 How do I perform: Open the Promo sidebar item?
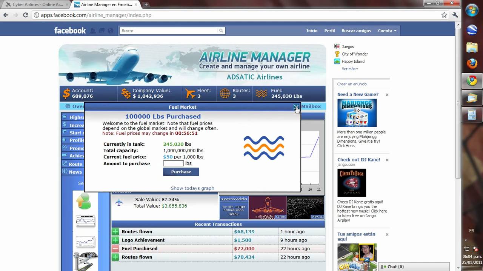coord(73,148)
